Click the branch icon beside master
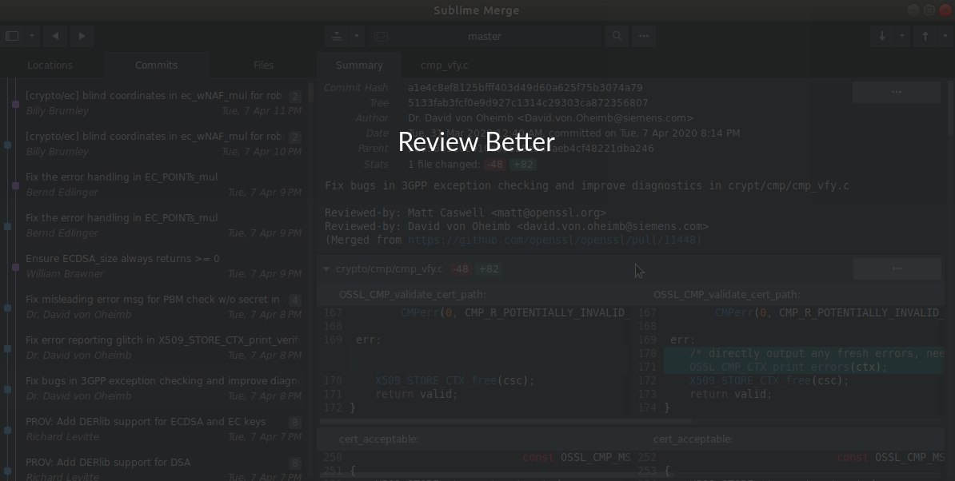Viewport: 955px width, 481px height. pyautogui.click(x=381, y=37)
